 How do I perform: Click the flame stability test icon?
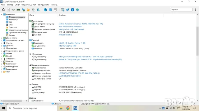[x=28, y=10]
